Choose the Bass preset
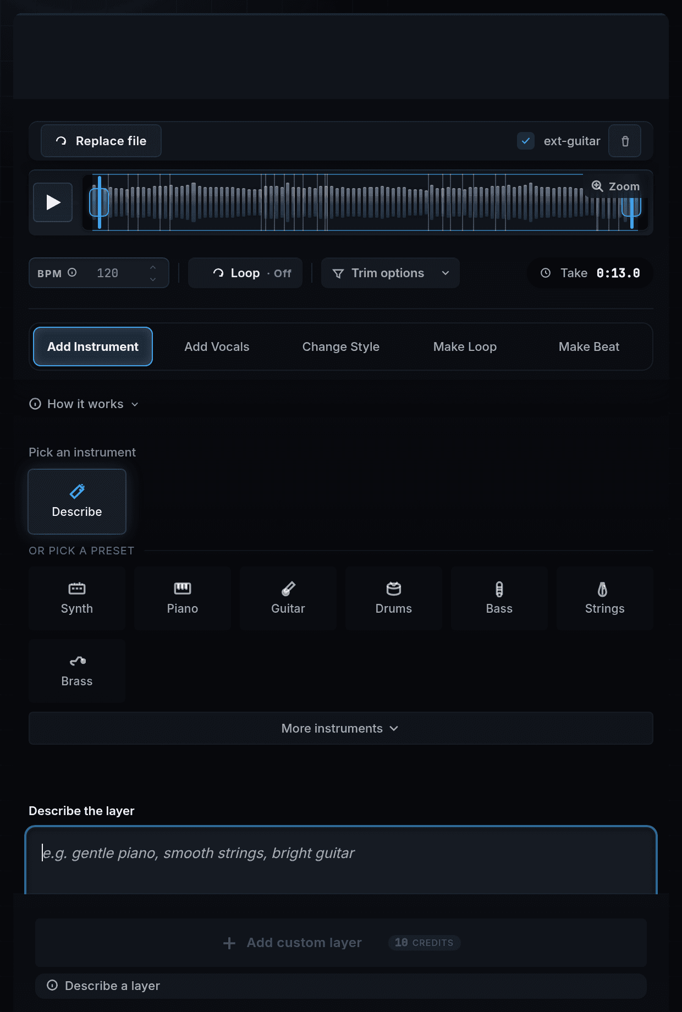The height and width of the screenshot is (1012, 682). pyautogui.click(x=499, y=598)
